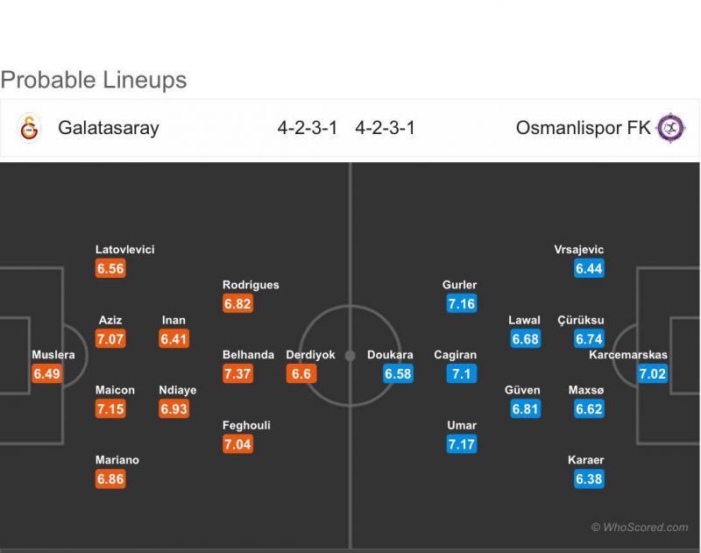Open the Galatasaray team name link
701x553 pixels.
point(109,128)
